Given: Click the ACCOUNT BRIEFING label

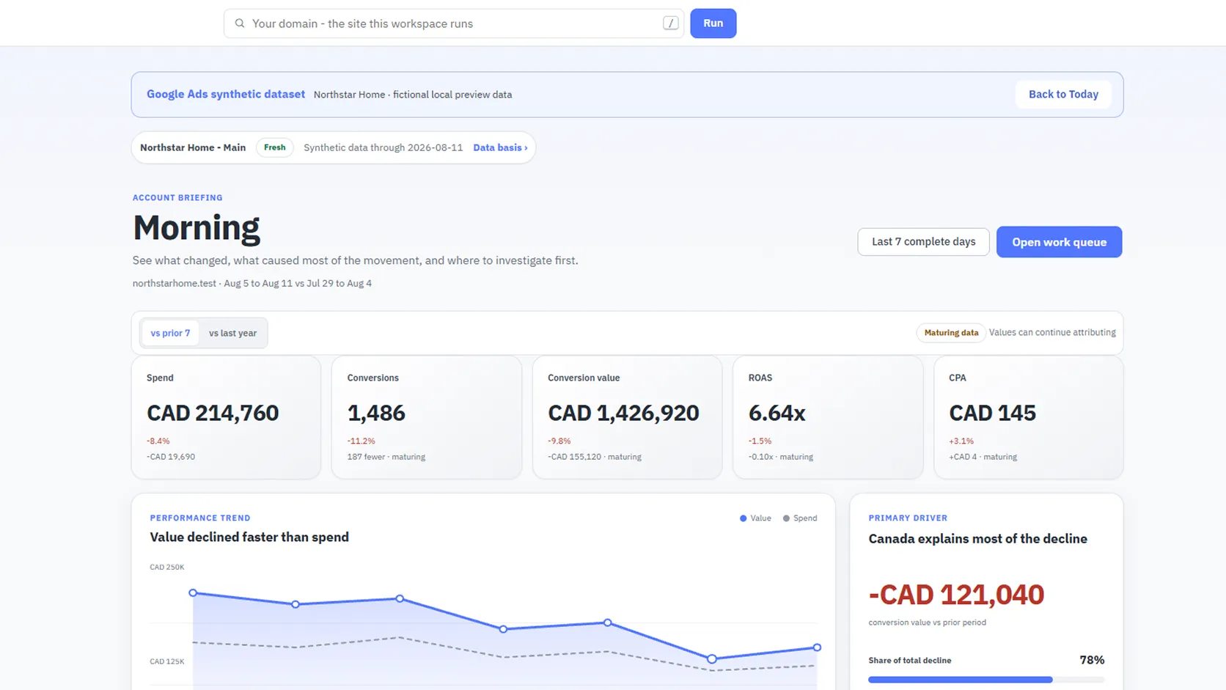Looking at the screenshot, I should pos(177,198).
